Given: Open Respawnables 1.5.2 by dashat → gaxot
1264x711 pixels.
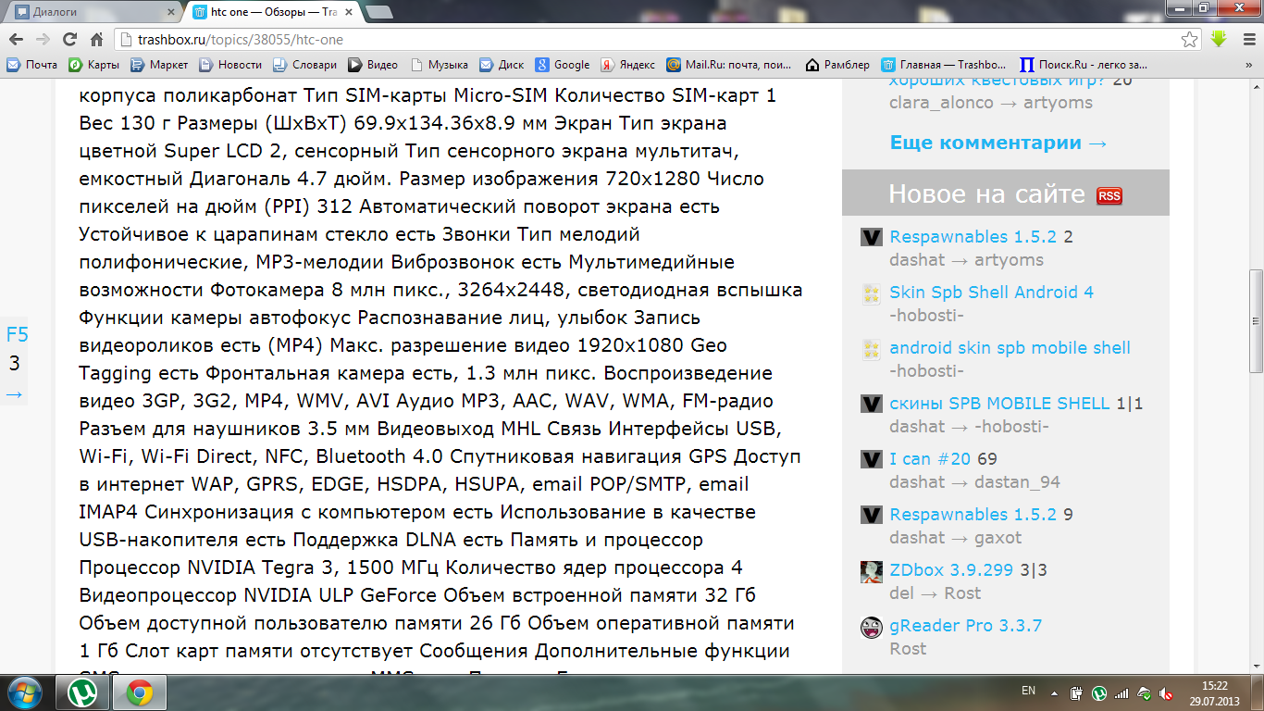Looking at the screenshot, I should (x=973, y=515).
